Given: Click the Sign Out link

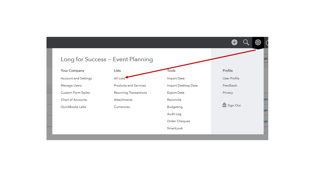Looking at the screenshot, I should (234, 106).
